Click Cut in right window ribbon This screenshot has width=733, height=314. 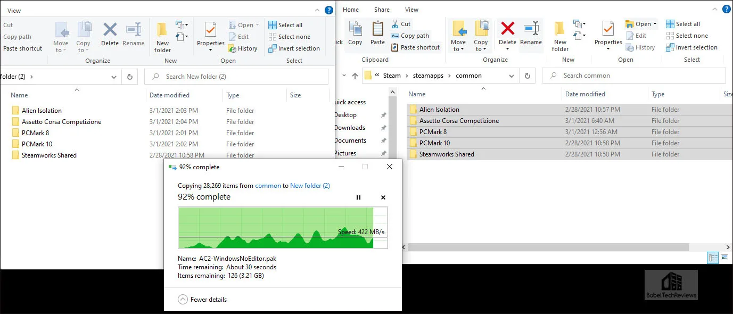[x=400, y=24]
